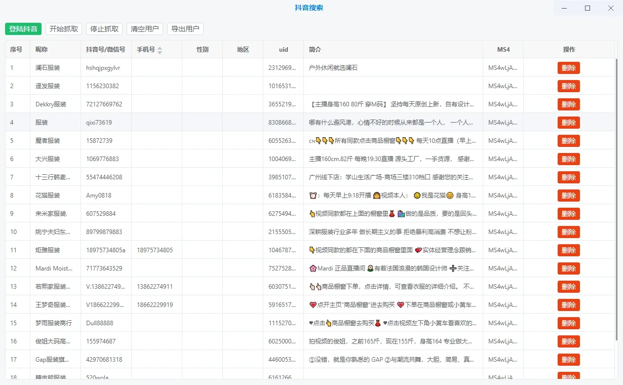
Task: Delete the 13862274911 row
Action: [x=569, y=287]
